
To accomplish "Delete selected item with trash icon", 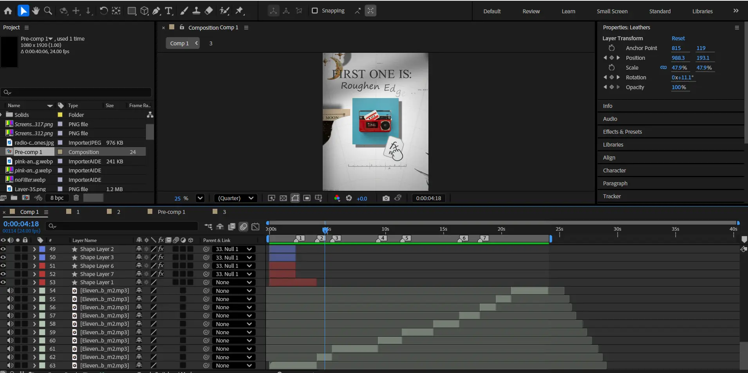I will click(x=76, y=198).
